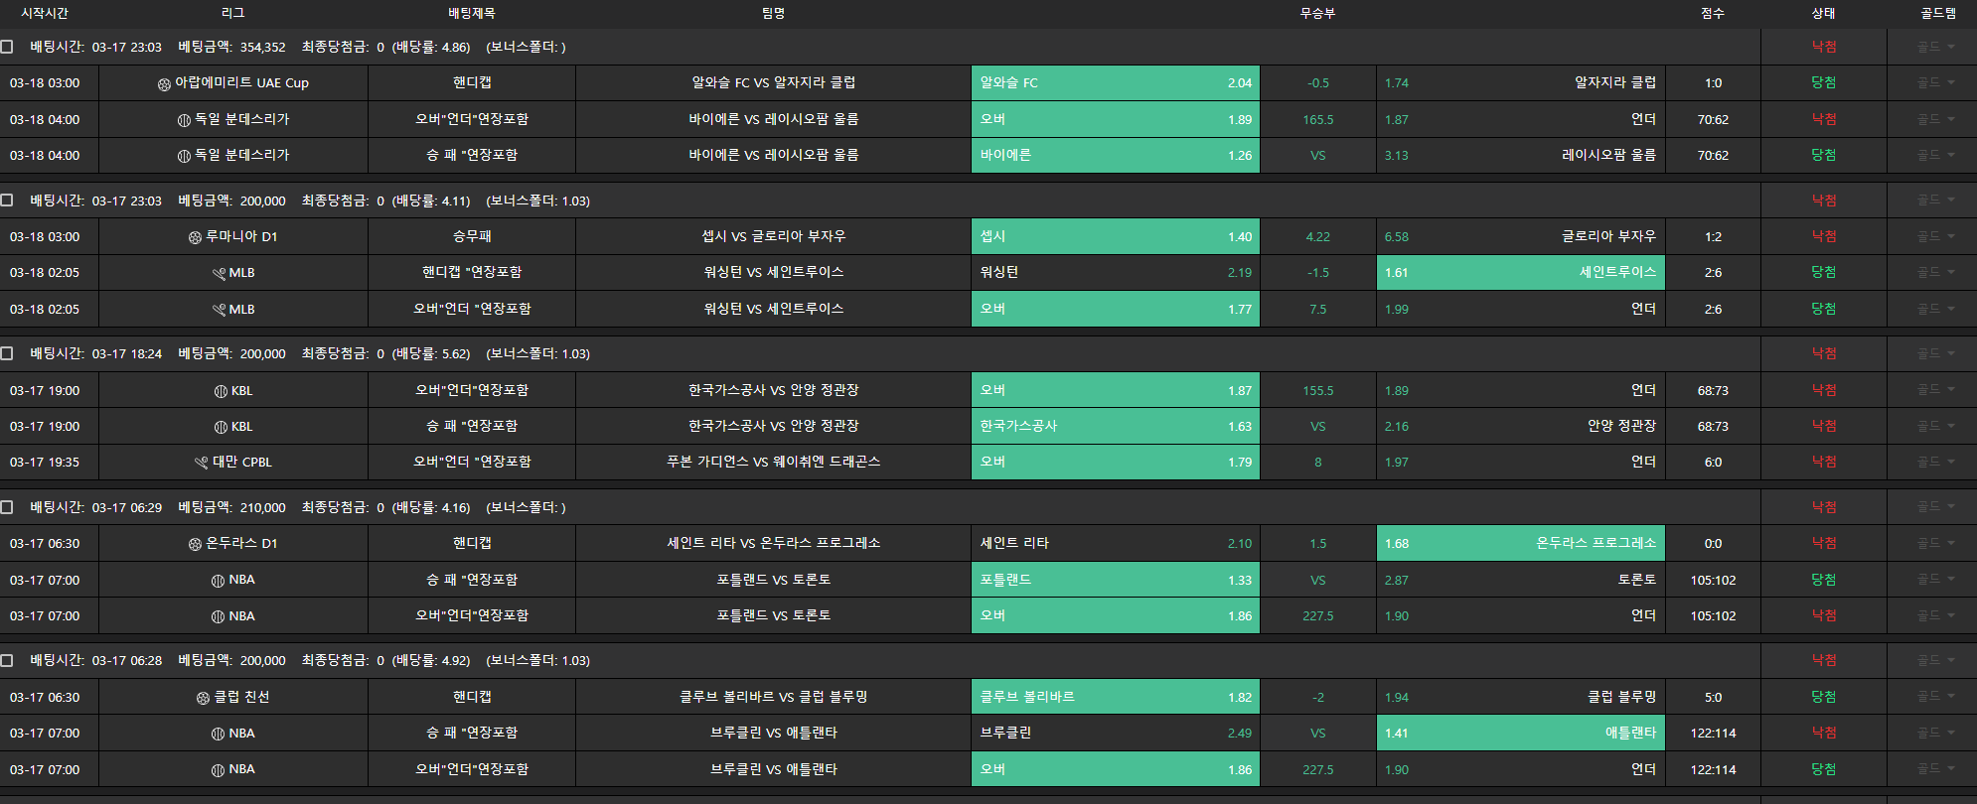
Task: Click the baseball icon beside 대만 CPBL
Action: tap(202, 463)
